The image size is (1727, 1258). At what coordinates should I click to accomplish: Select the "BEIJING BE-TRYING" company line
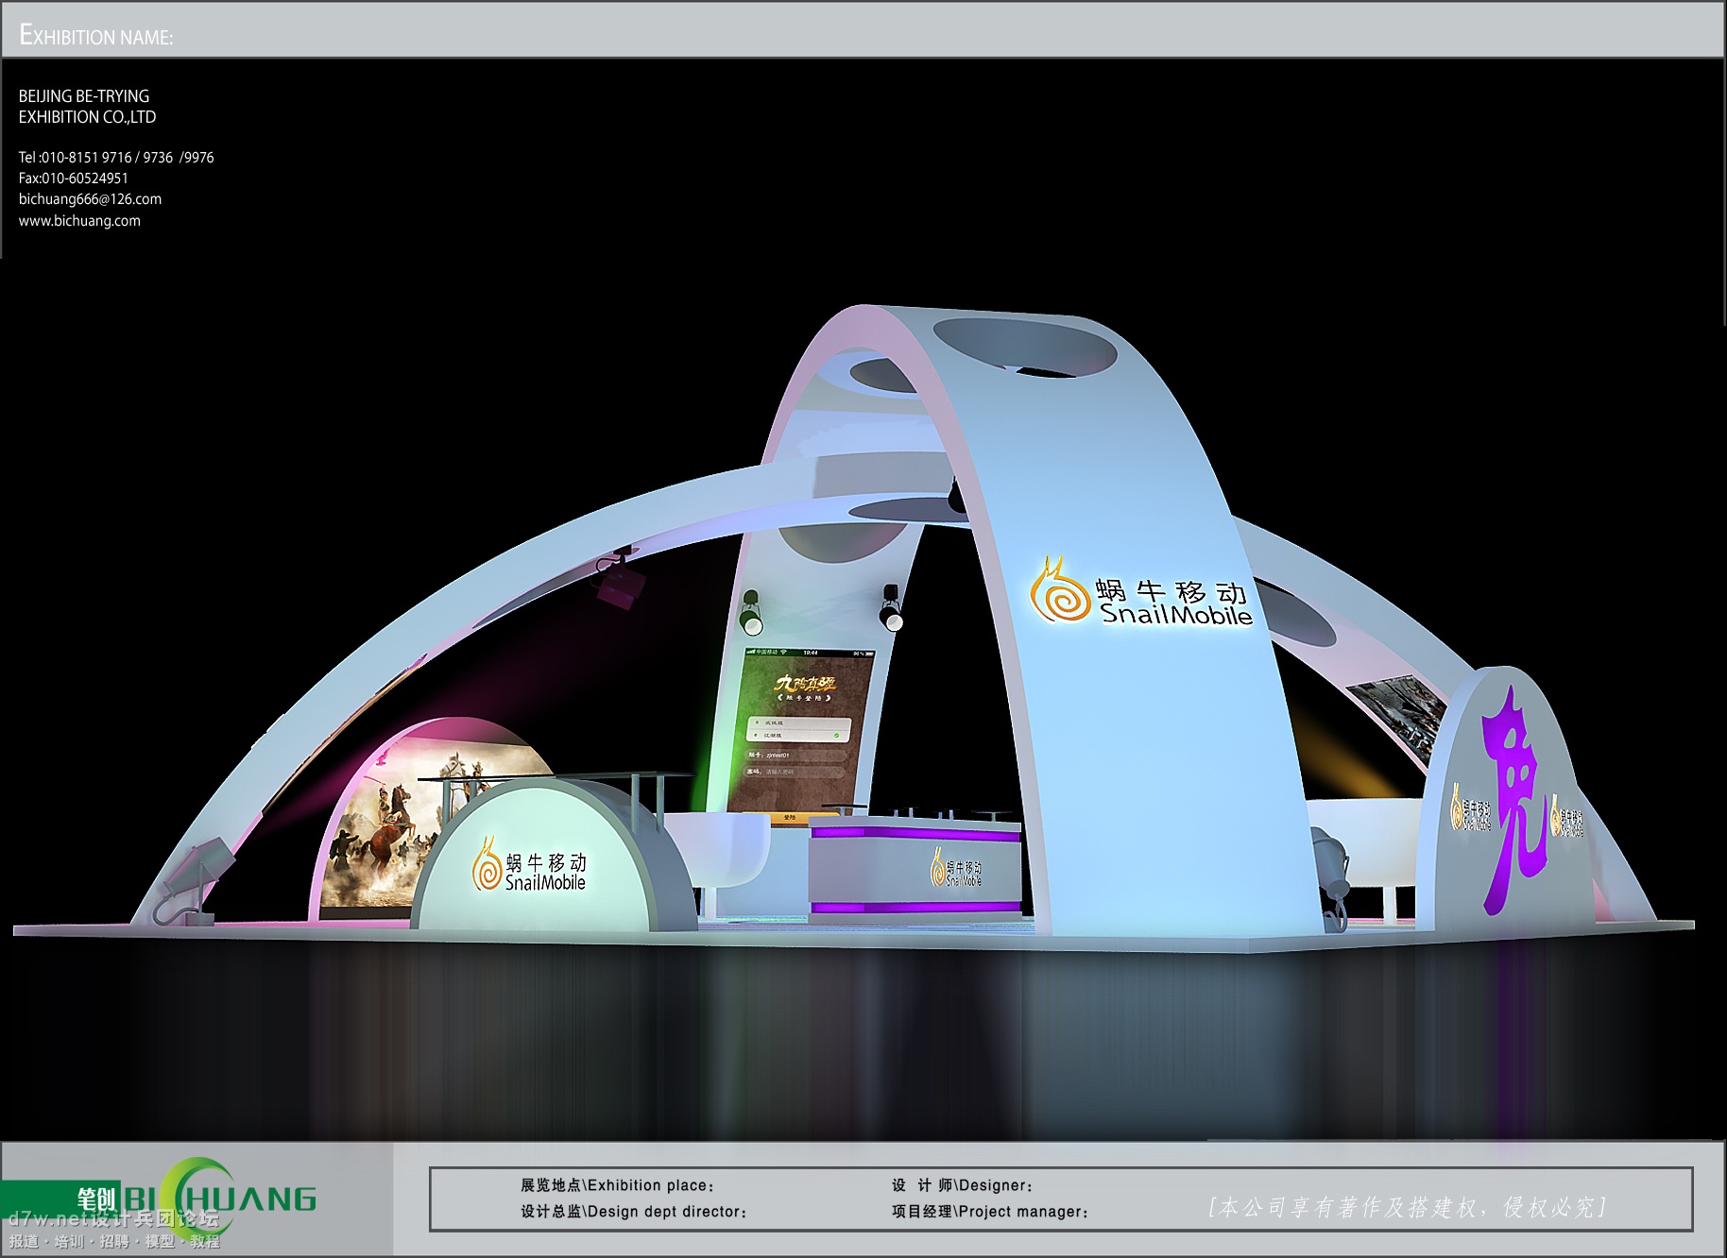point(84,96)
